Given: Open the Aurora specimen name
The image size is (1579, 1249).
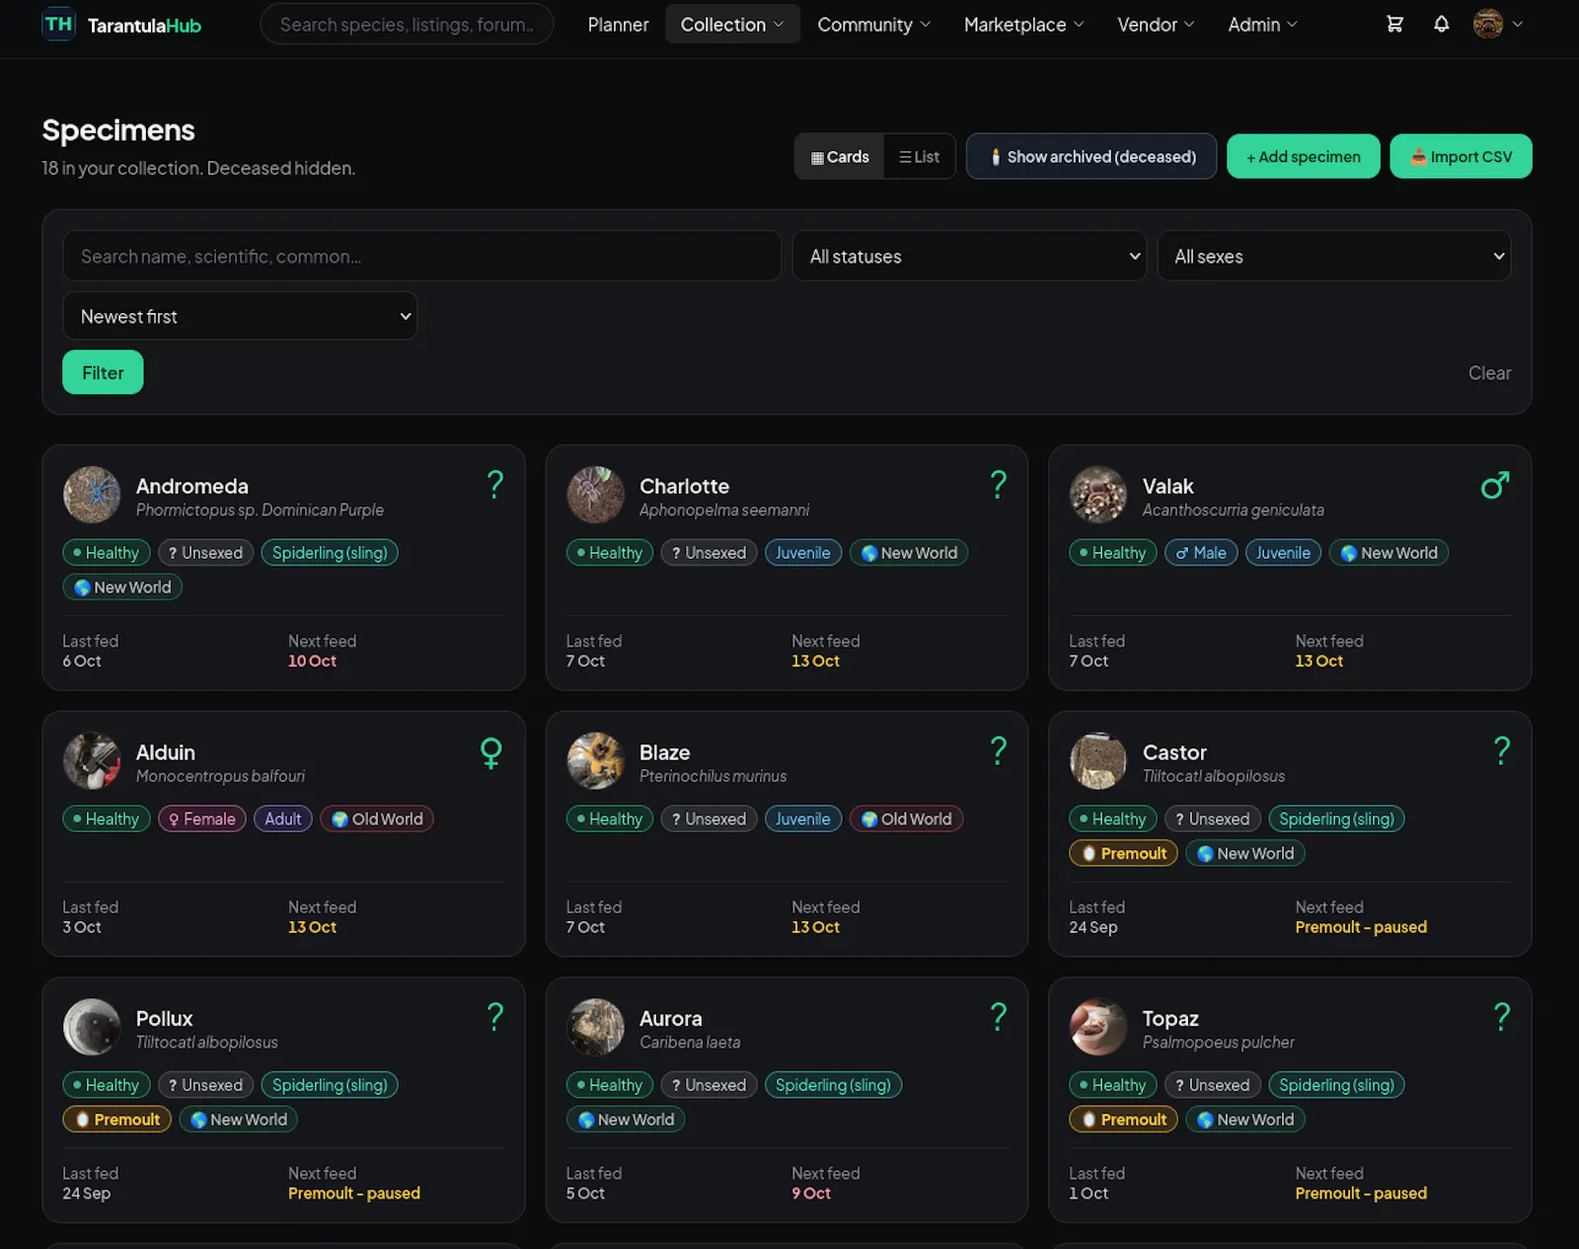Looking at the screenshot, I should 670,1018.
